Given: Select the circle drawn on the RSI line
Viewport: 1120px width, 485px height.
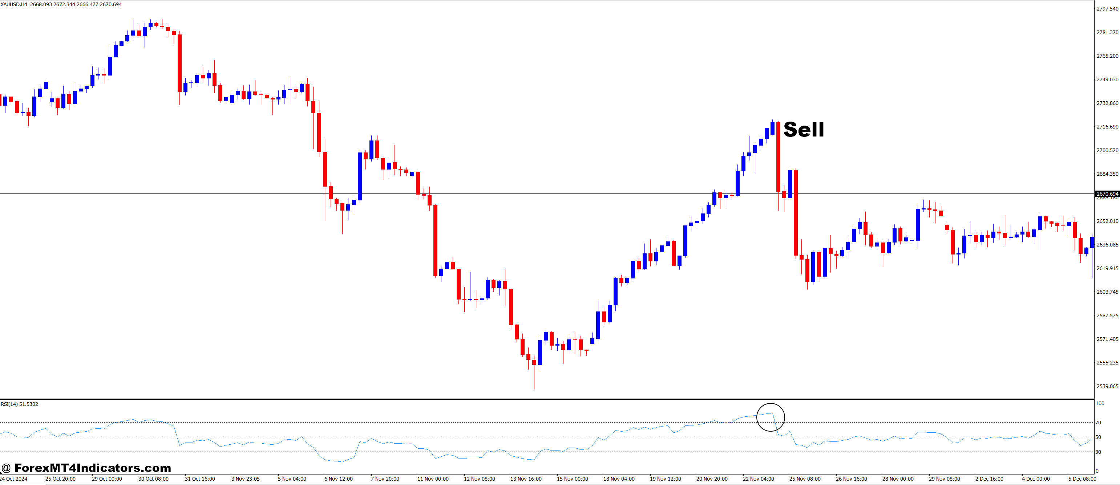Looking at the screenshot, I should [771, 417].
